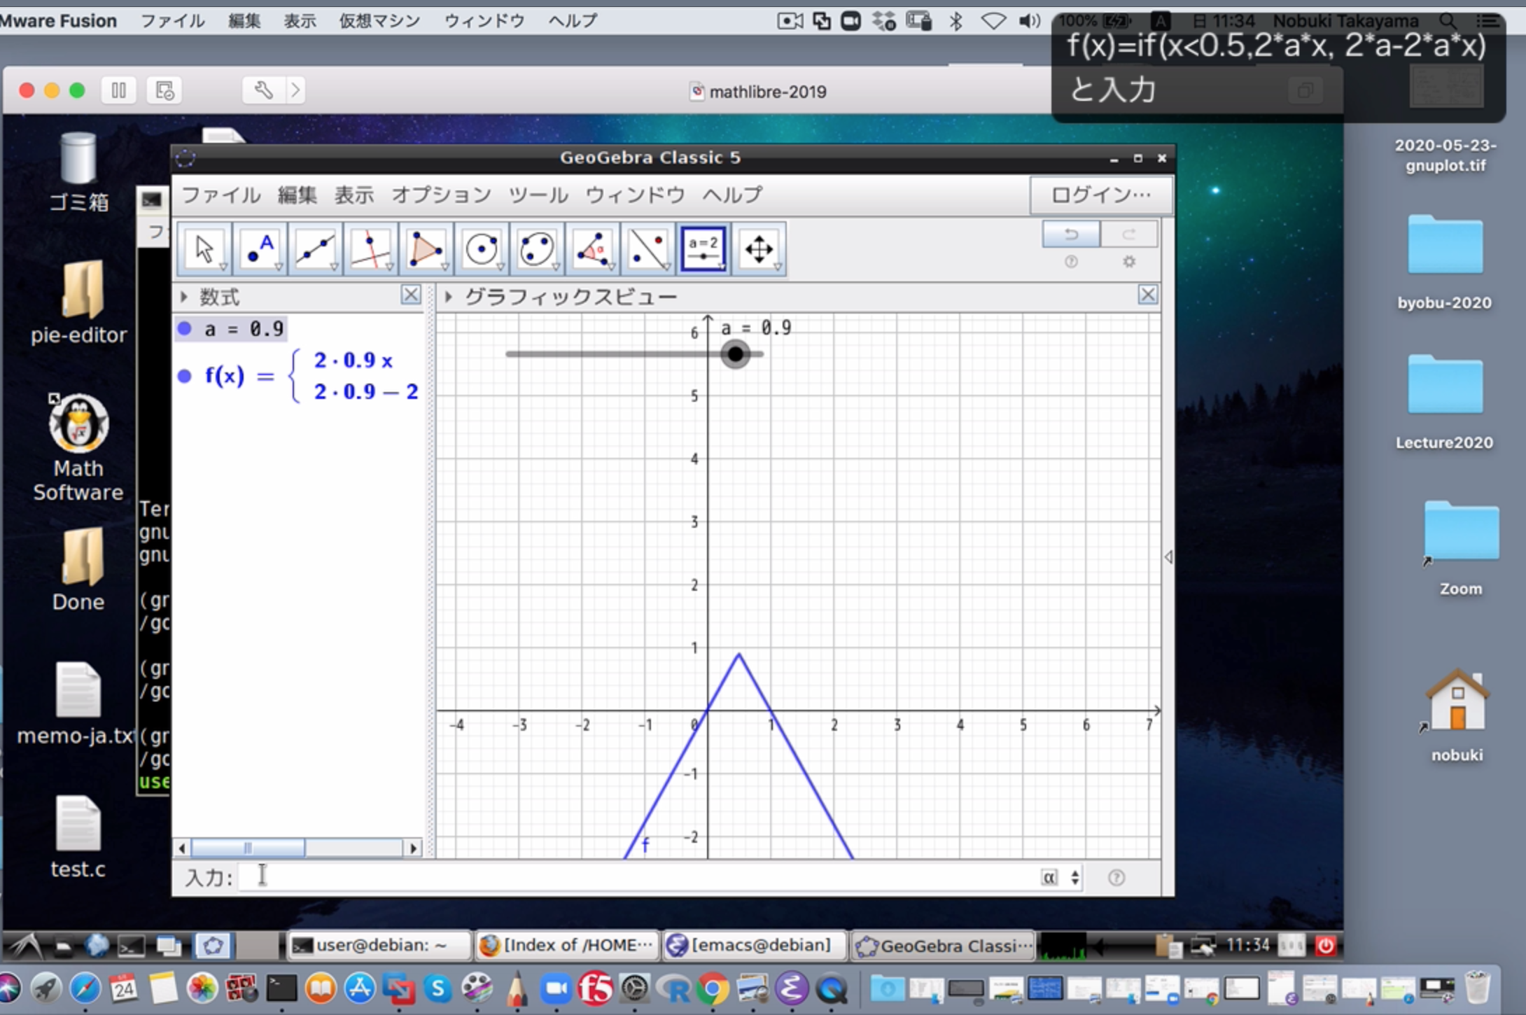Screen dimensions: 1526x1015
Task: Toggle visibility bullet of slider a
Action: [185, 328]
